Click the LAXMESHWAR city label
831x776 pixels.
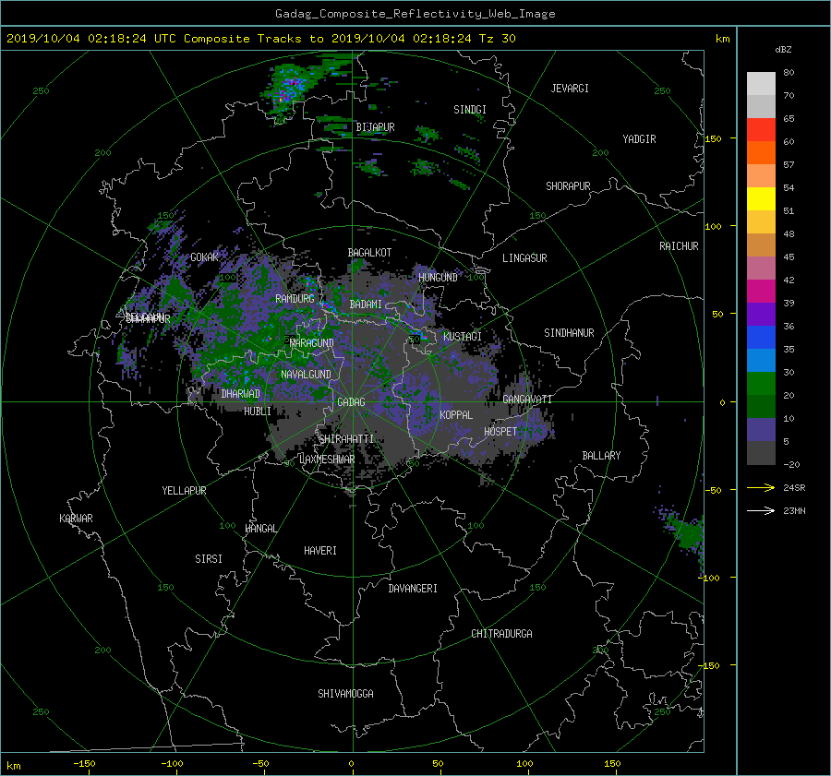point(327,460)
